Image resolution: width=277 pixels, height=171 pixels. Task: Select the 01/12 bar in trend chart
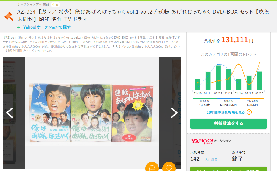pyautogui.click(x=218, y=77)
